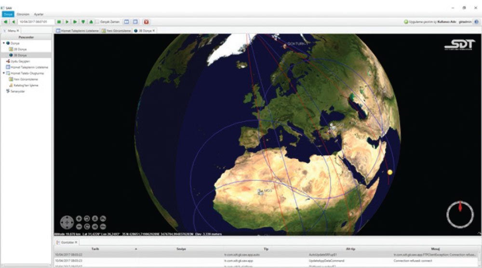Click the compass at globe's bottom right
The width and height of the screenshot is (482, 268).
460,214
